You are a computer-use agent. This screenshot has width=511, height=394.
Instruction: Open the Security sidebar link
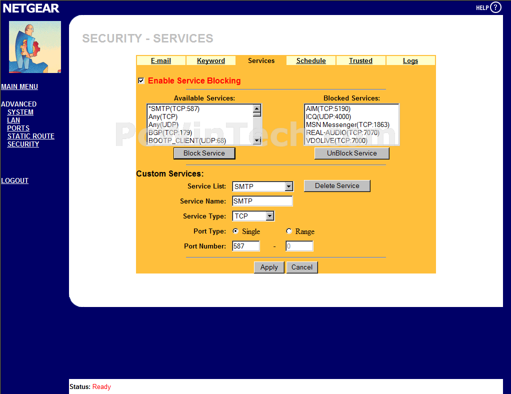[x=23, y=144]
